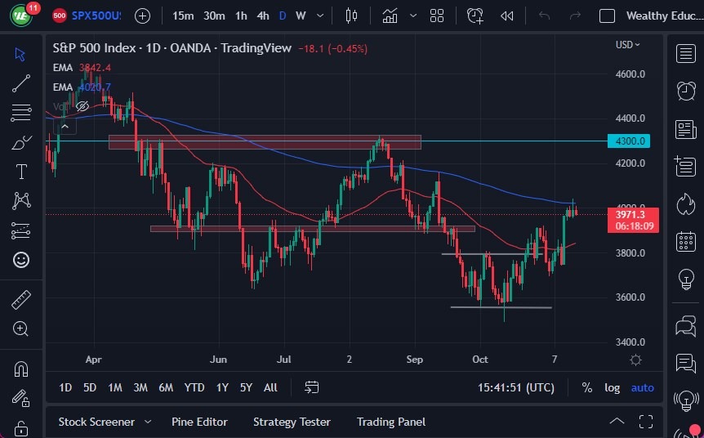The width and height of the screenshot is (704, 438).
Task: Collapse the indicator legend arrow
Action: pyautogui.click(x=65, y=125)
